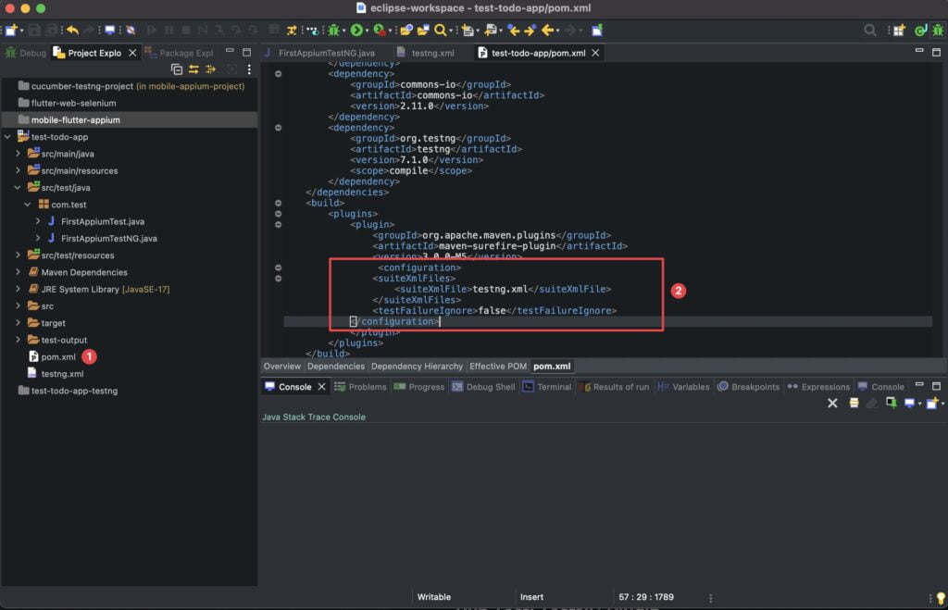Expand the Maven Dependencies node
The height and width of the screenshot is (610, 948).
coord(18,273)
